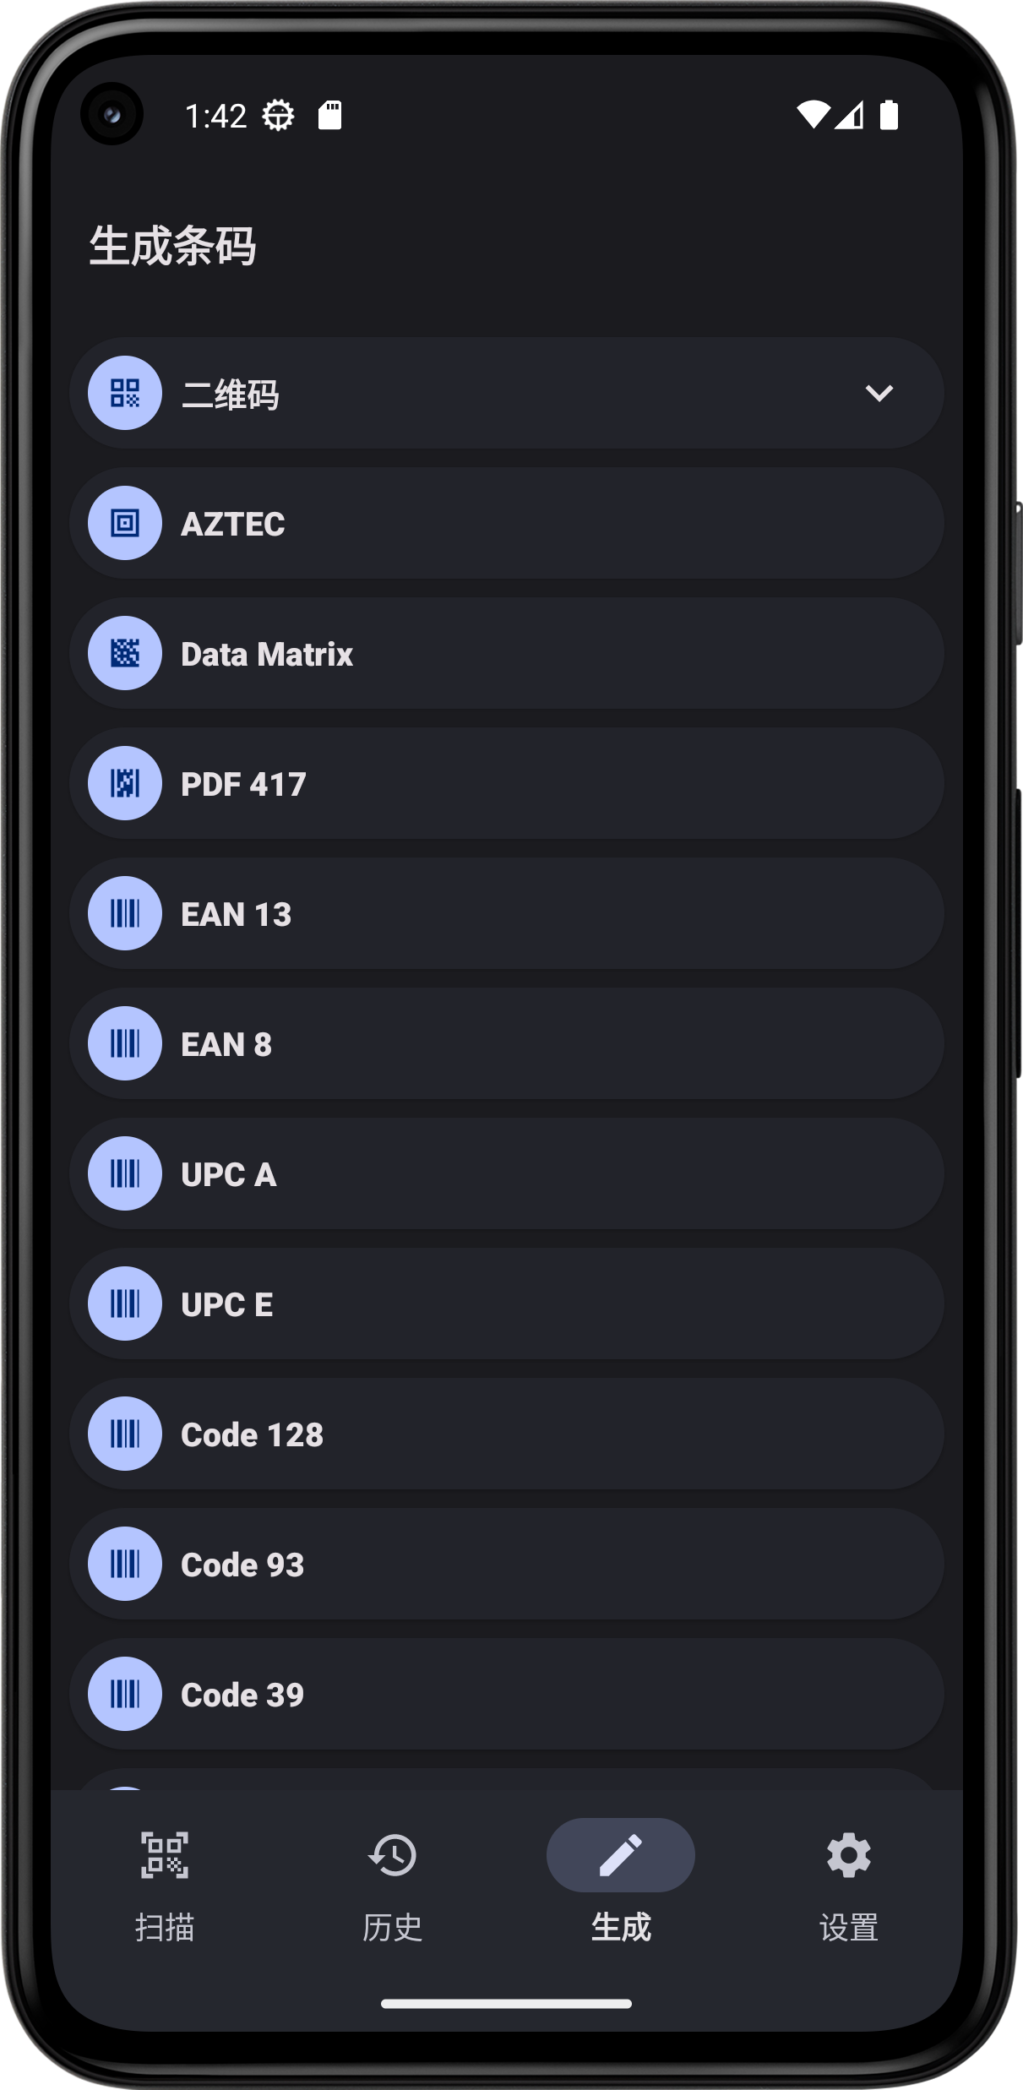
Task: Tap the AZTEC barcode icon
Action: pos(125,524)
